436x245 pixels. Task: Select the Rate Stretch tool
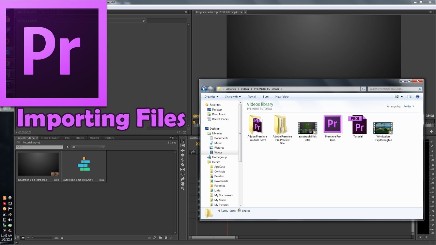(183, 160)
